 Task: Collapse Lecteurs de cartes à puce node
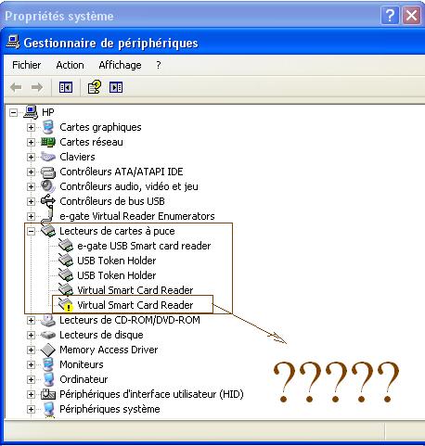(x=31, y=231)
